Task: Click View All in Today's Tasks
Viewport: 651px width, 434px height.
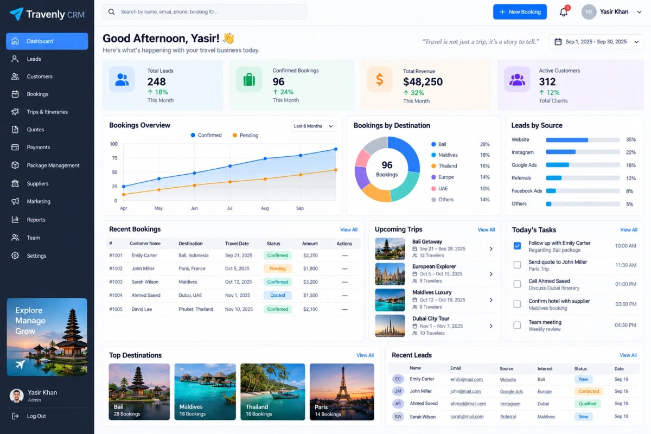Action: point(629,230)
